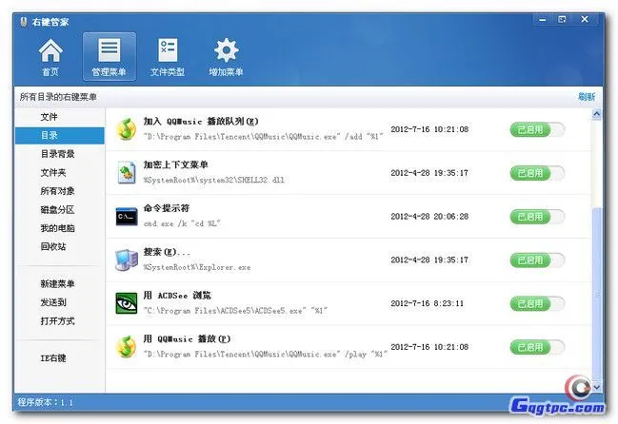Click the computer search icon for 搜索(E)...
Viewport: 618px width, 424px height.
127,260
